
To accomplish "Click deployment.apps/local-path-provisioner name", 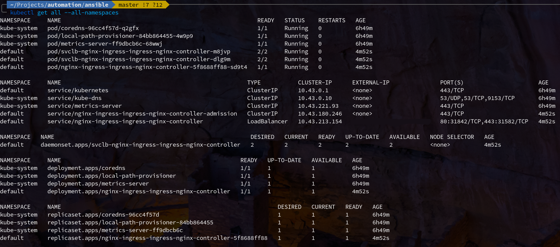I will 112,176.
